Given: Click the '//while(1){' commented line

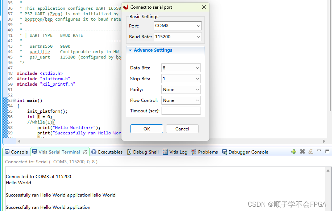Looking at the screenshot, I should pyautogui.click(x=41, y=122).
